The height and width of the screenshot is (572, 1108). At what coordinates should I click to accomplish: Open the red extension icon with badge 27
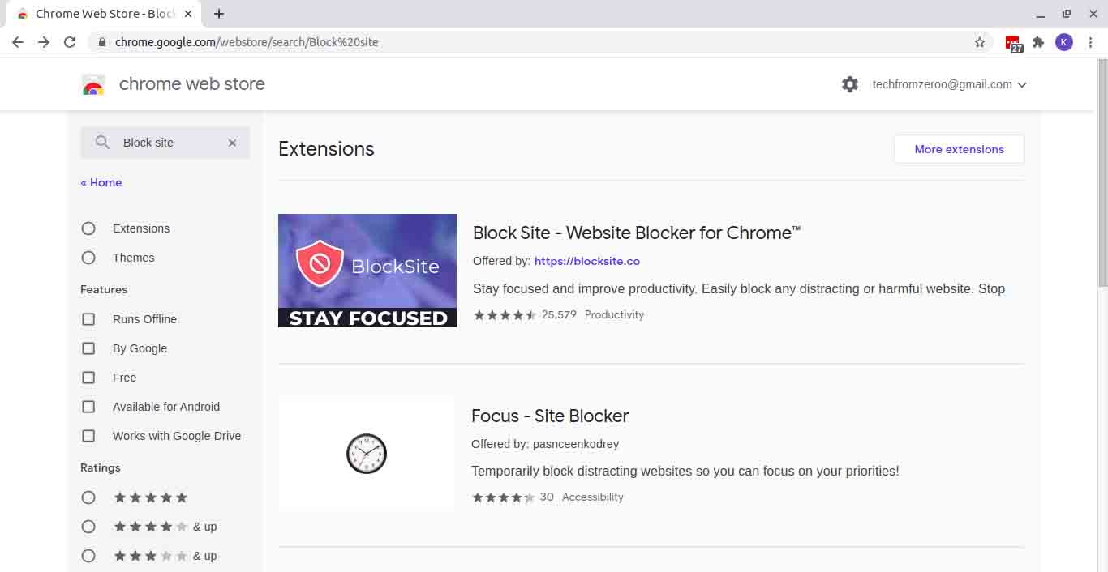pos(1013,43)
